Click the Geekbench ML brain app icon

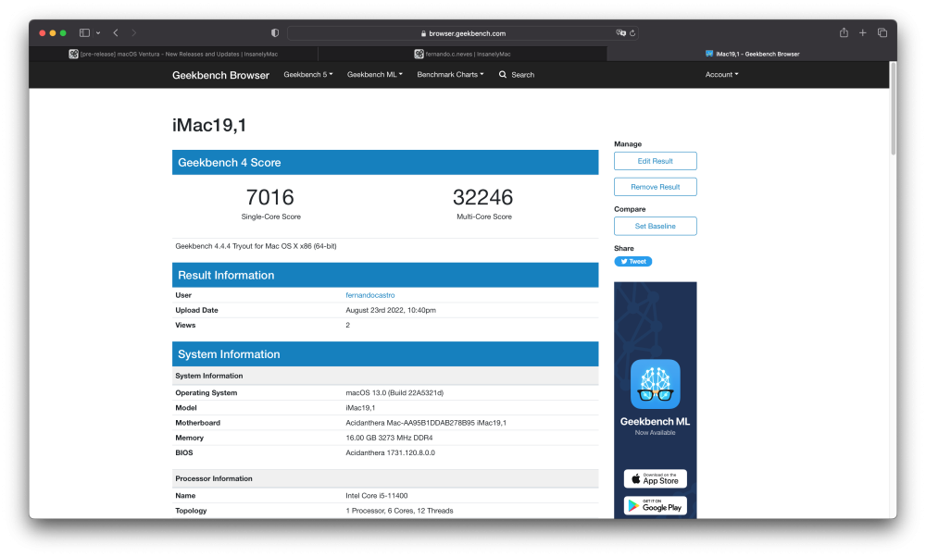tap(655, 384)
